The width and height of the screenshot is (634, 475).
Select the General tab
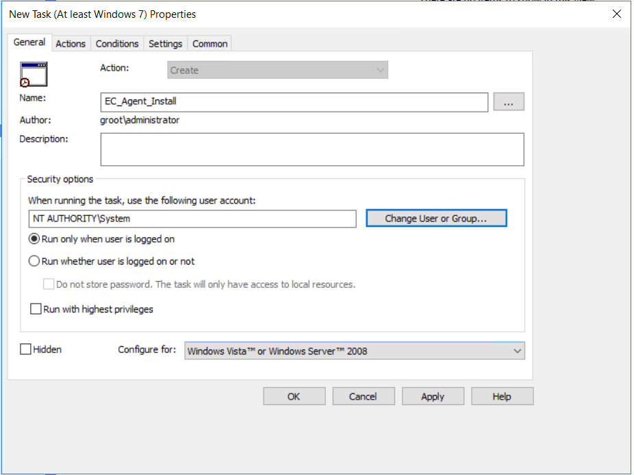[29, 42]
